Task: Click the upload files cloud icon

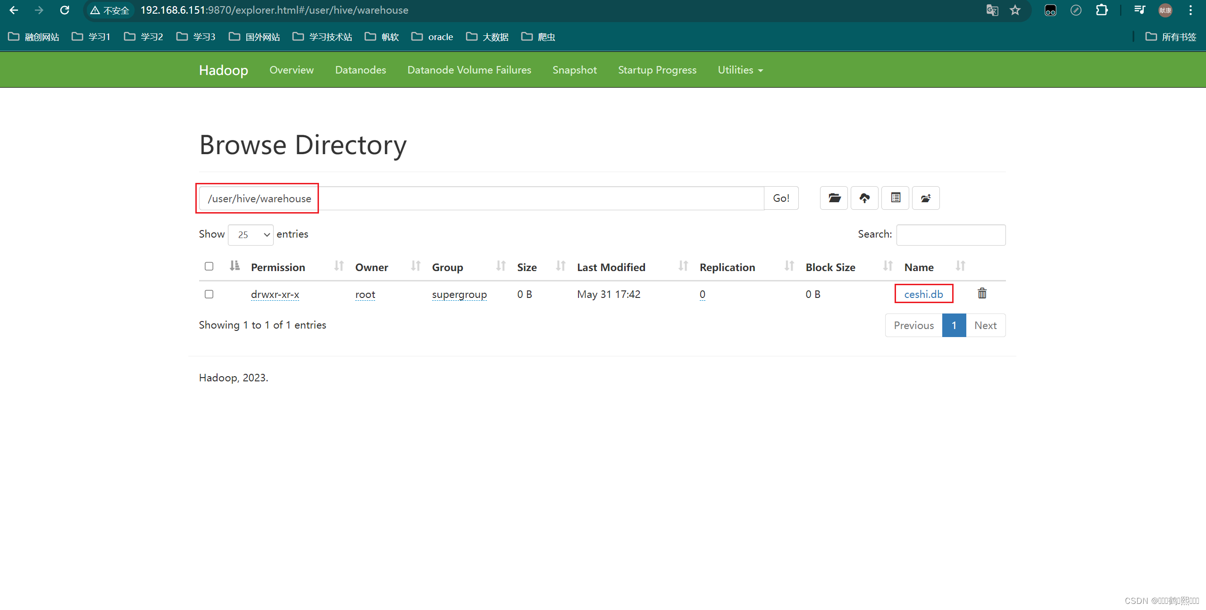Action: coord(864,198)
